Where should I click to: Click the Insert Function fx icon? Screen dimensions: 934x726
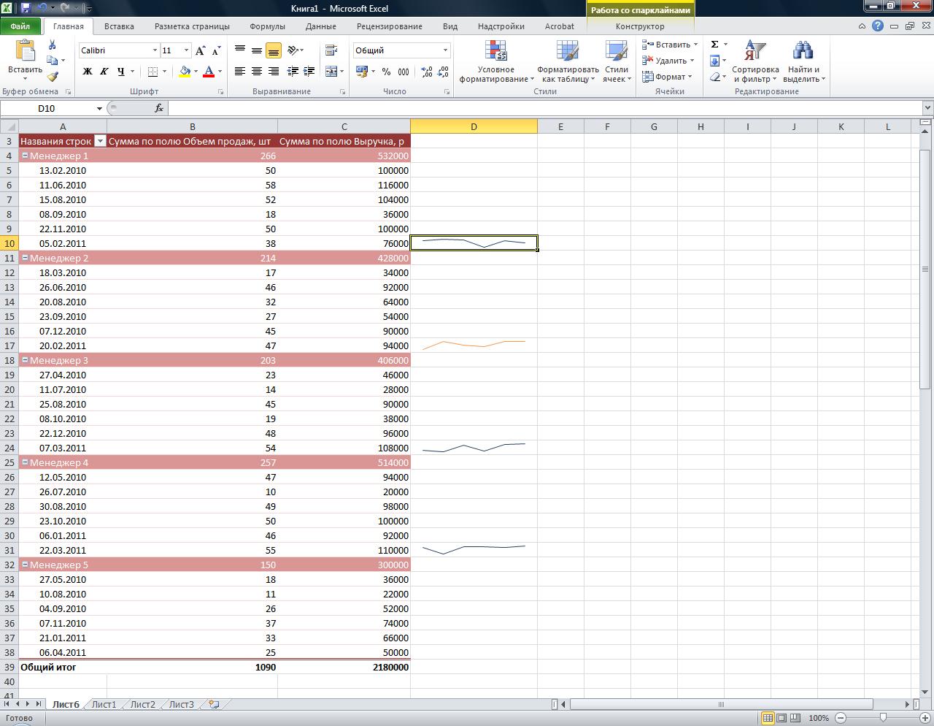tap(159, 108)
